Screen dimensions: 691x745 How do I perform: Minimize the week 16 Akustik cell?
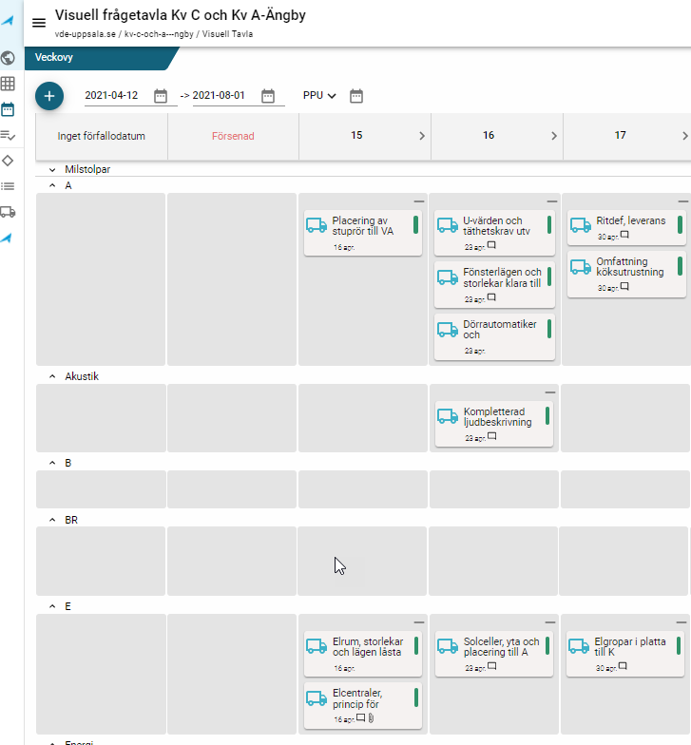tap(550, 392)
